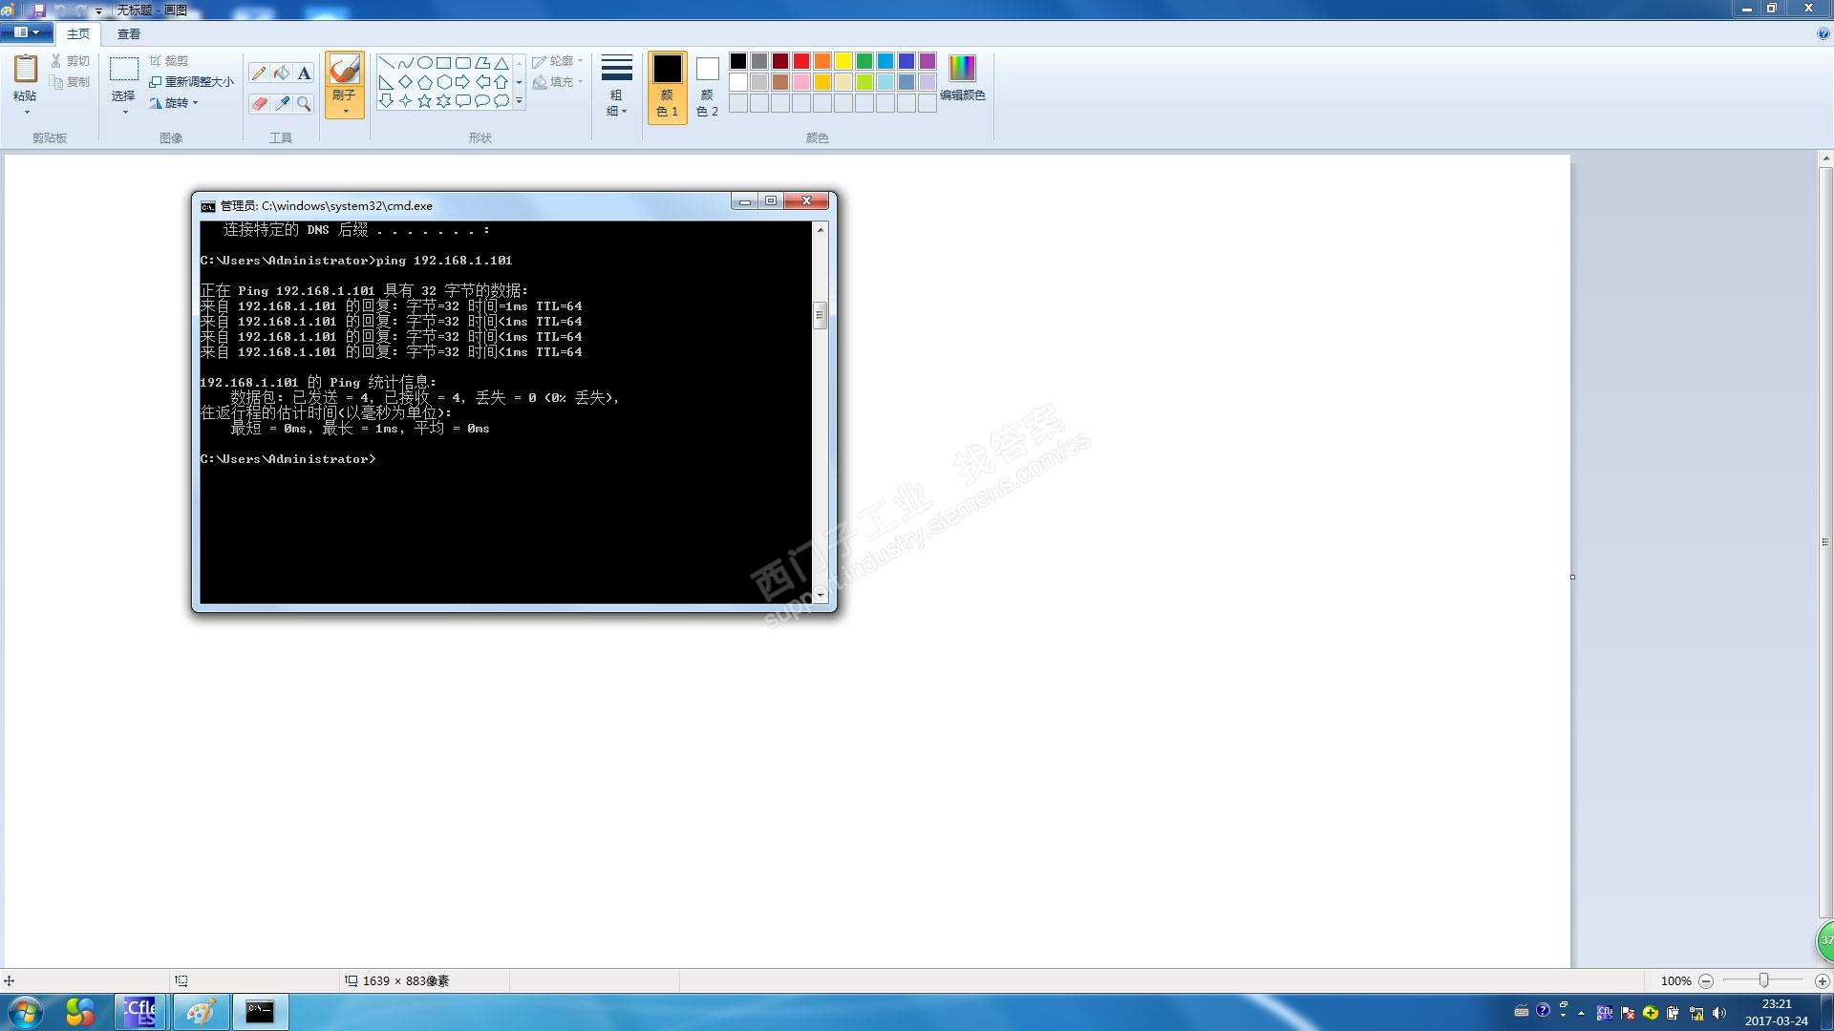Select the Text tool
The height and width of the screenshot is (1031, 1834).
(x=304, y=74)
